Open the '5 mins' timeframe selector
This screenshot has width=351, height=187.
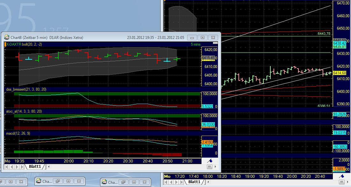tap(195, 44)
